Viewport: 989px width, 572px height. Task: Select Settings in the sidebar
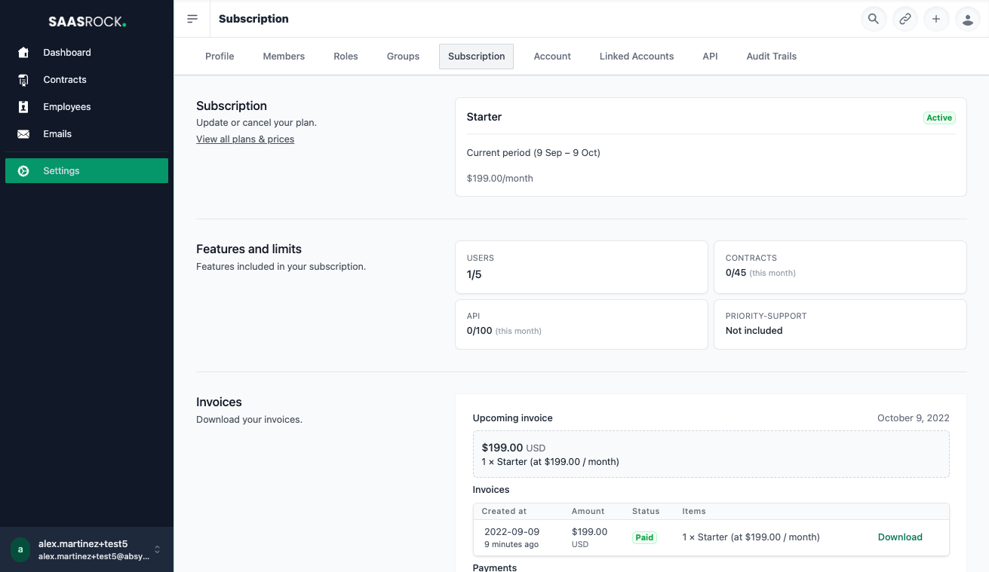coord(87,171)
